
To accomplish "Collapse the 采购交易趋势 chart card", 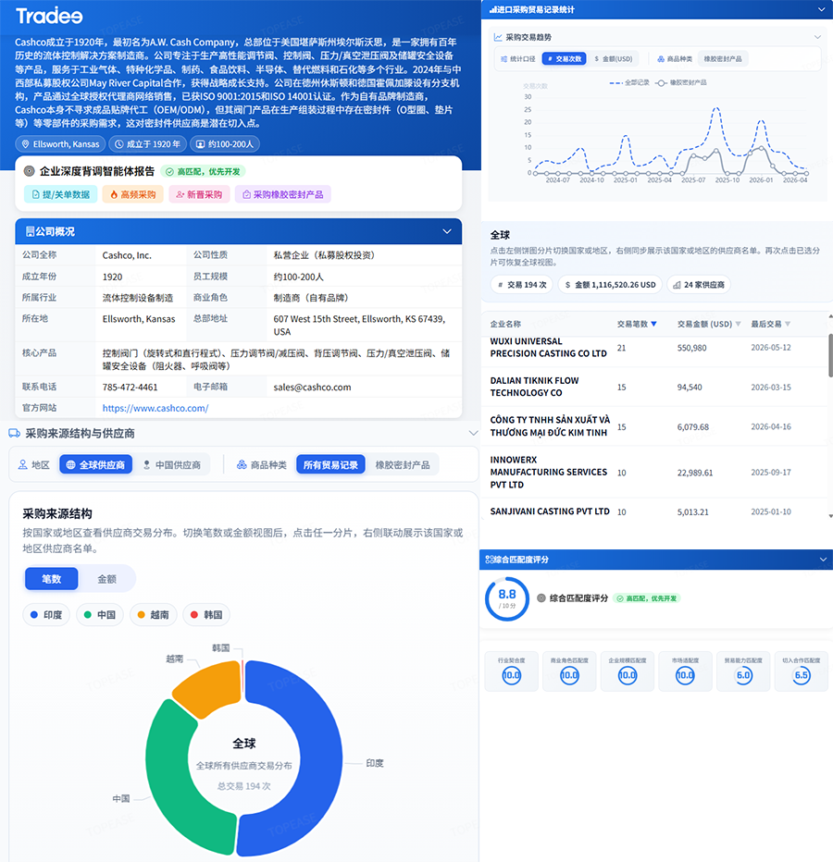I will pyautogui.click(x=817, y=37).
